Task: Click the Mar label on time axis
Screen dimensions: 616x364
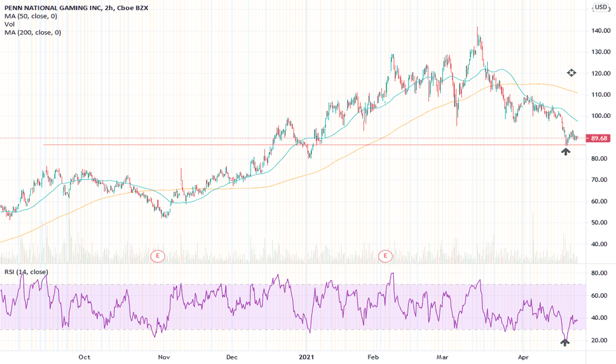Action: click(x=442, y=357)
